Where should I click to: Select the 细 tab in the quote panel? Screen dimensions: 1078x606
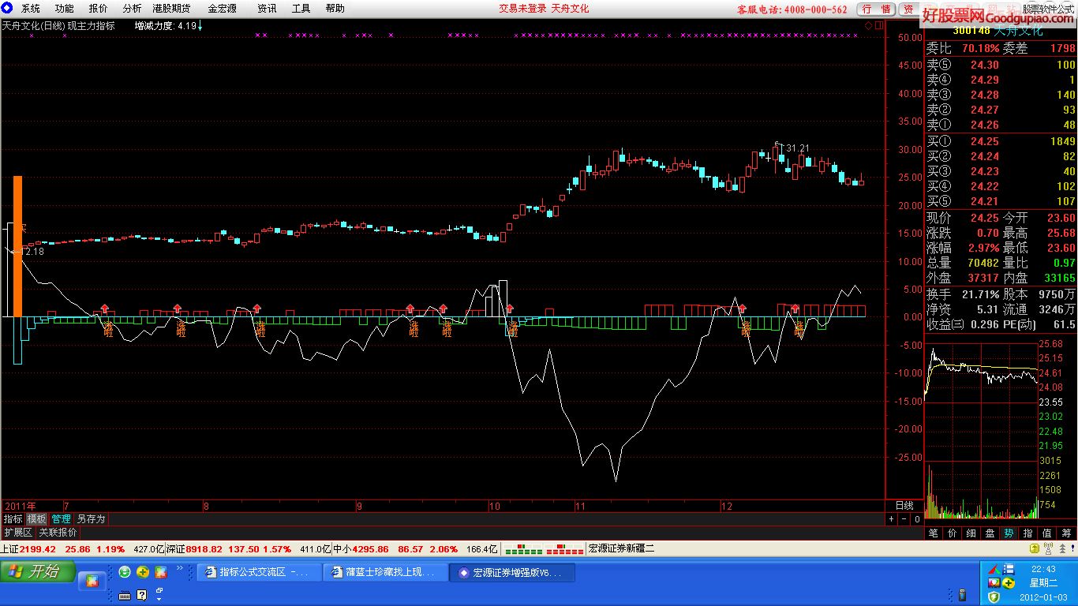point(971,533)
